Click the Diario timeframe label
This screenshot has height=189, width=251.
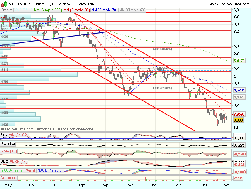39,4
